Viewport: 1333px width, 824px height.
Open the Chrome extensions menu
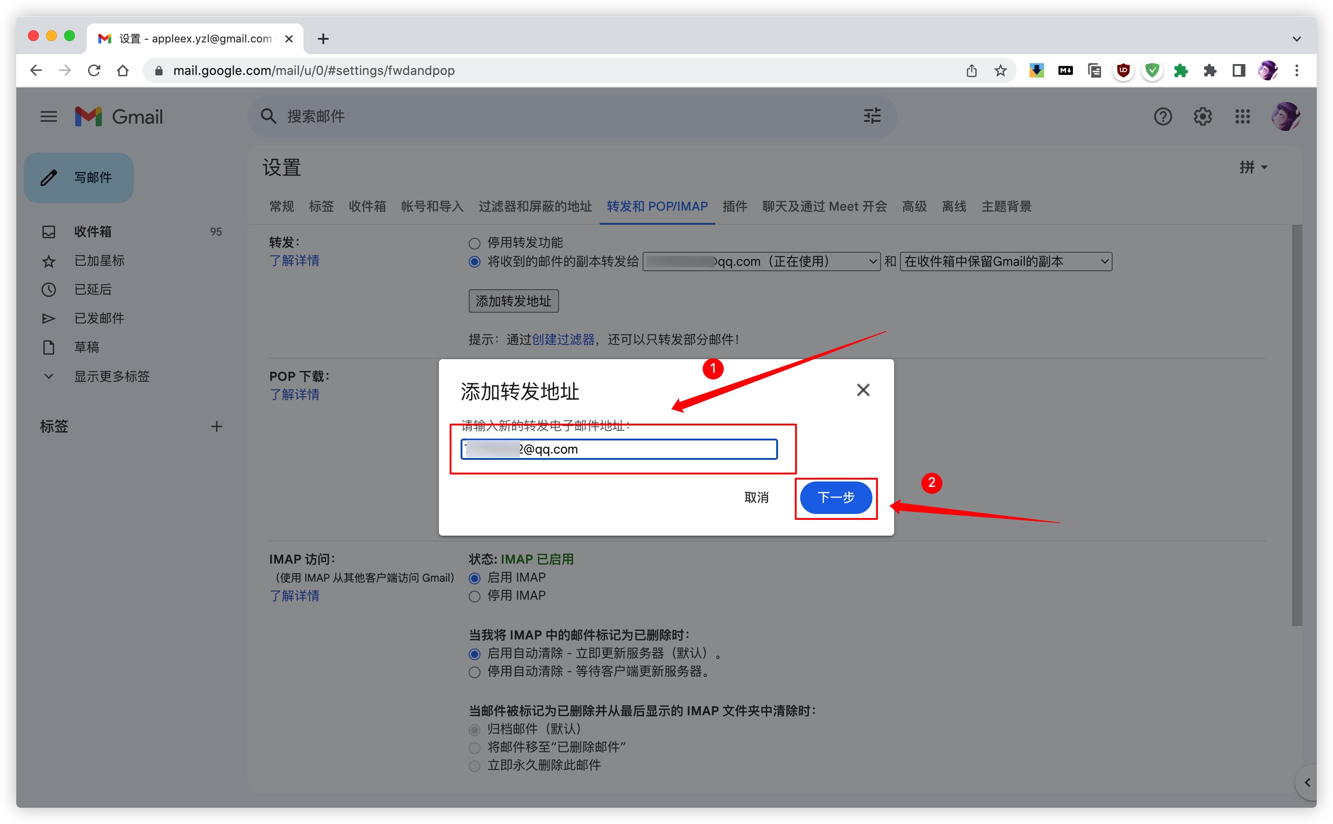tap(1209, 70)
